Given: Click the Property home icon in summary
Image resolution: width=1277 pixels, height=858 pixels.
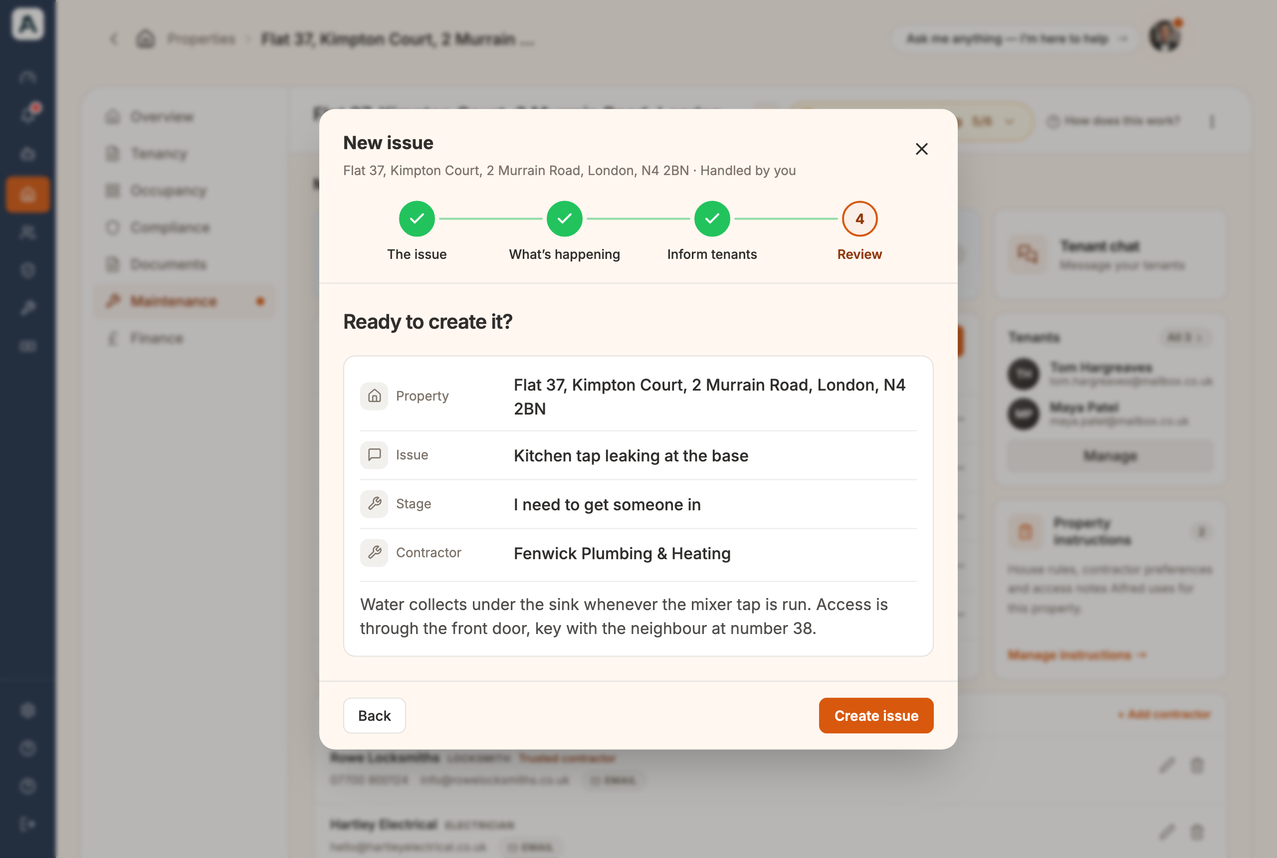Looking at the screenshot, I should (374, 396).
